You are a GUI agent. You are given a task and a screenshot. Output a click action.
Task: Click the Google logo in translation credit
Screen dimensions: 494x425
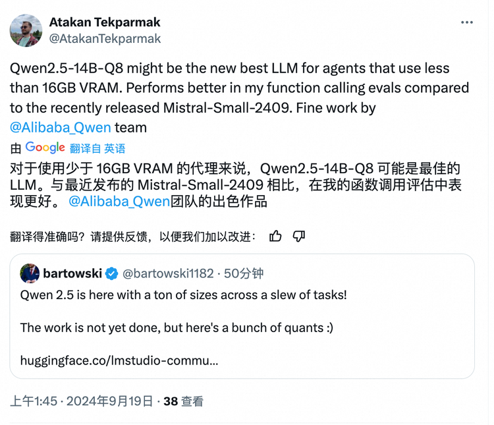(45, 148)
